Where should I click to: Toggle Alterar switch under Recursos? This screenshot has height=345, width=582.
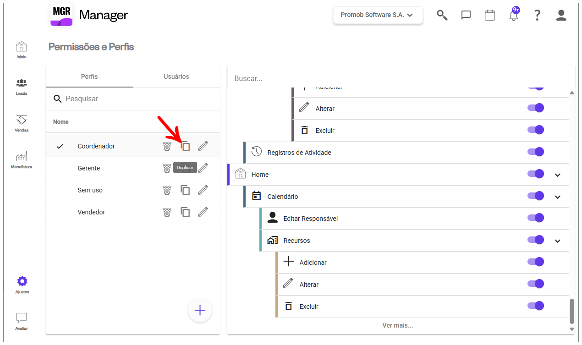536,284
